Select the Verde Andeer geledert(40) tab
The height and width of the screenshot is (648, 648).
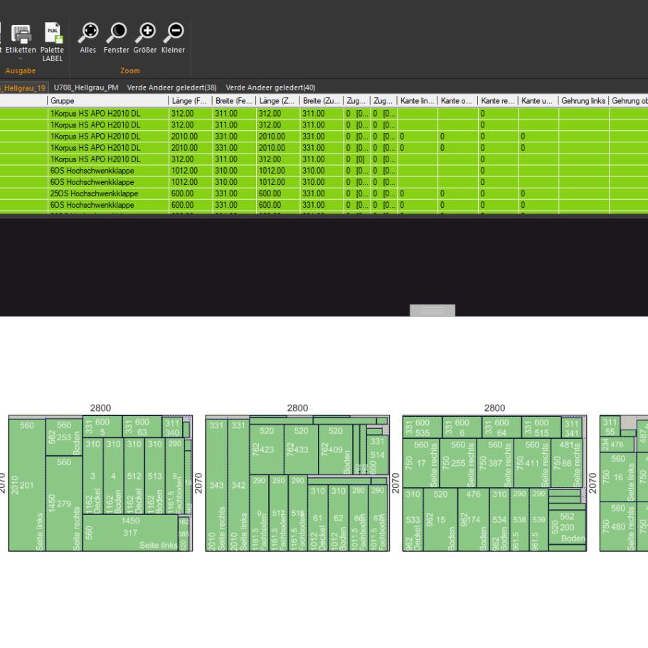click(270, 87)
